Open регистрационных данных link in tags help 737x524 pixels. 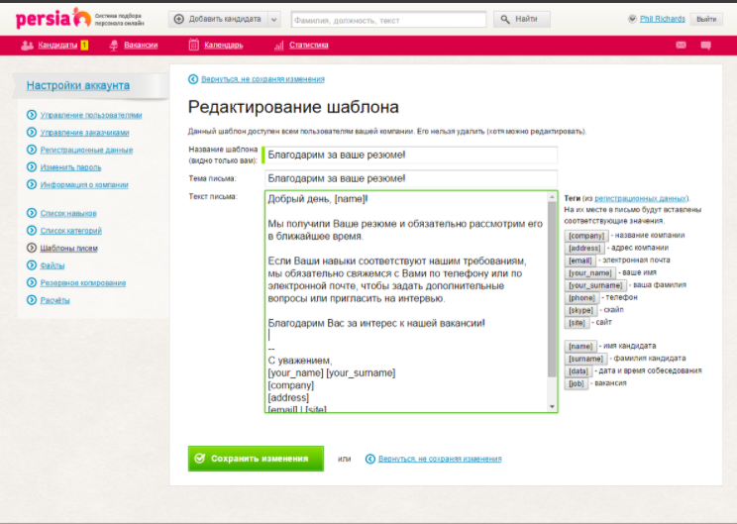pyautogui.click(x=640, y=199)
